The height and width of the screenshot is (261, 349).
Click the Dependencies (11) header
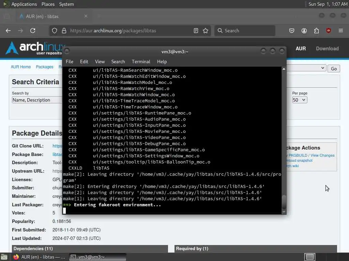click(90, 248)
